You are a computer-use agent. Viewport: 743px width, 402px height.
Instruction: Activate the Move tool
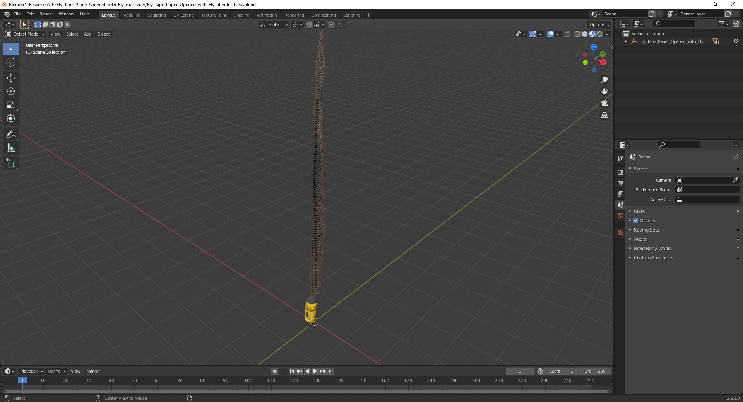coord(11,78)
